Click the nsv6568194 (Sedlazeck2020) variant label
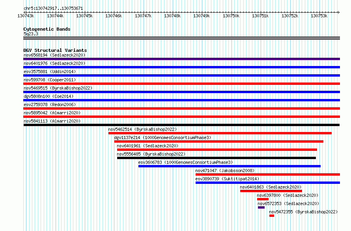Screen dimensions: 351x231 click(54, 55)
